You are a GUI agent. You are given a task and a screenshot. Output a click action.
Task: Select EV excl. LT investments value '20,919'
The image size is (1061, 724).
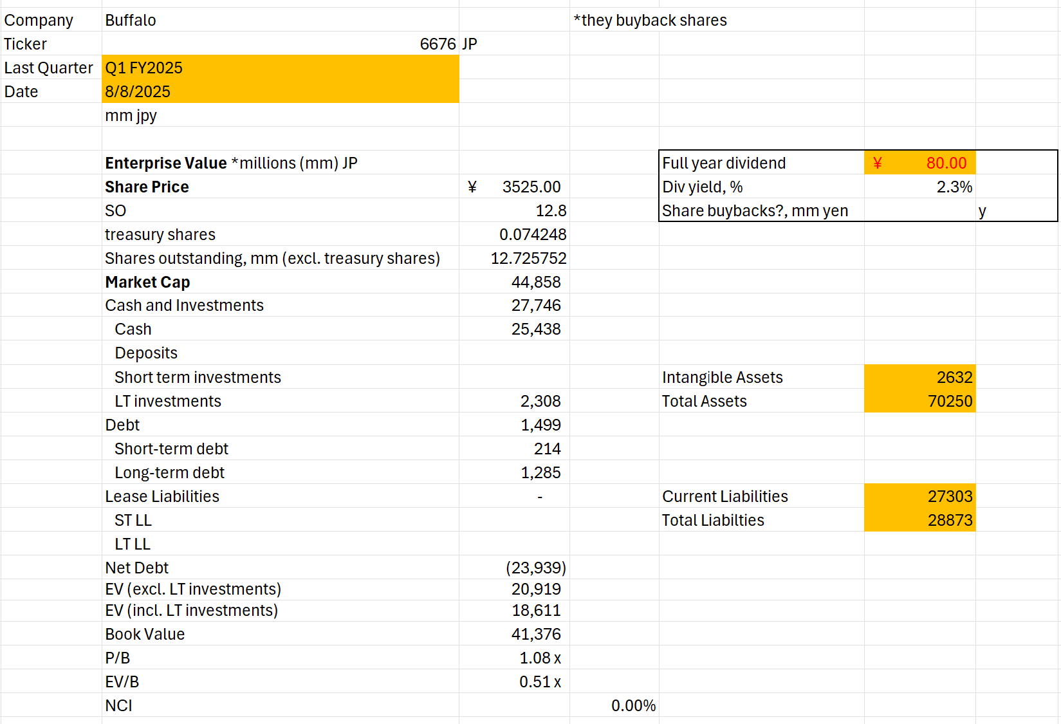pos(514,589)
